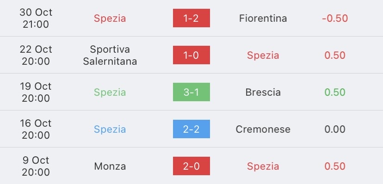
Task: Open green Spezia link in Brescia row
Action: (x=110, y=92)
